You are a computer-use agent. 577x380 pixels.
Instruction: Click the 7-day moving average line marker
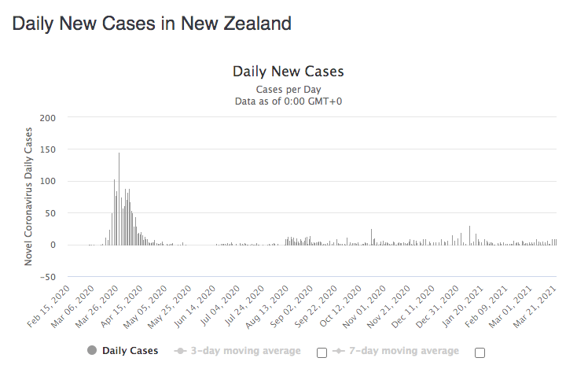(x=338, y=350)
